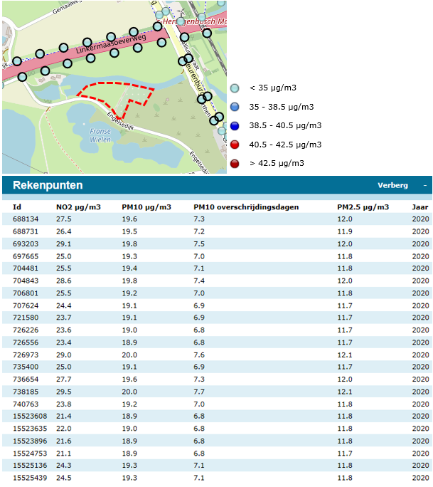Click NO2 value 21.1 in row 15524753

(x=63, y=453)
